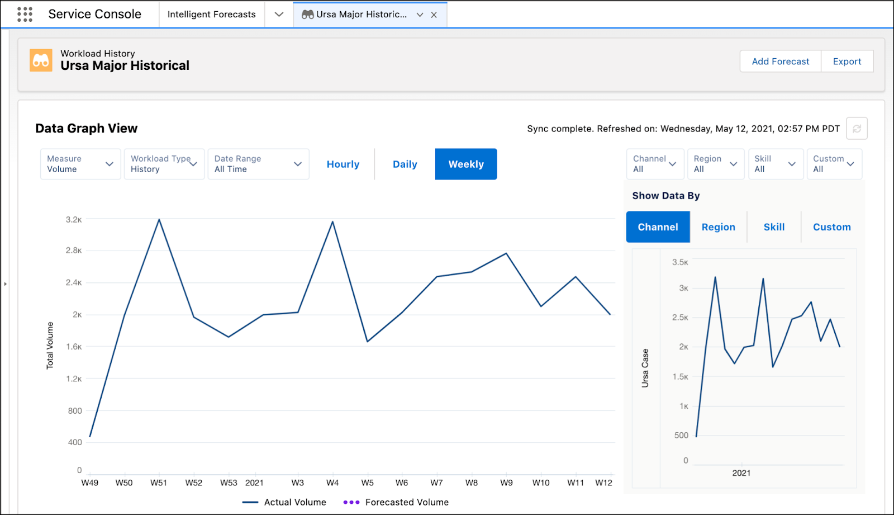Show data by Region
Image resolution: width=894 pixels, height=515 pixels.
719,227
